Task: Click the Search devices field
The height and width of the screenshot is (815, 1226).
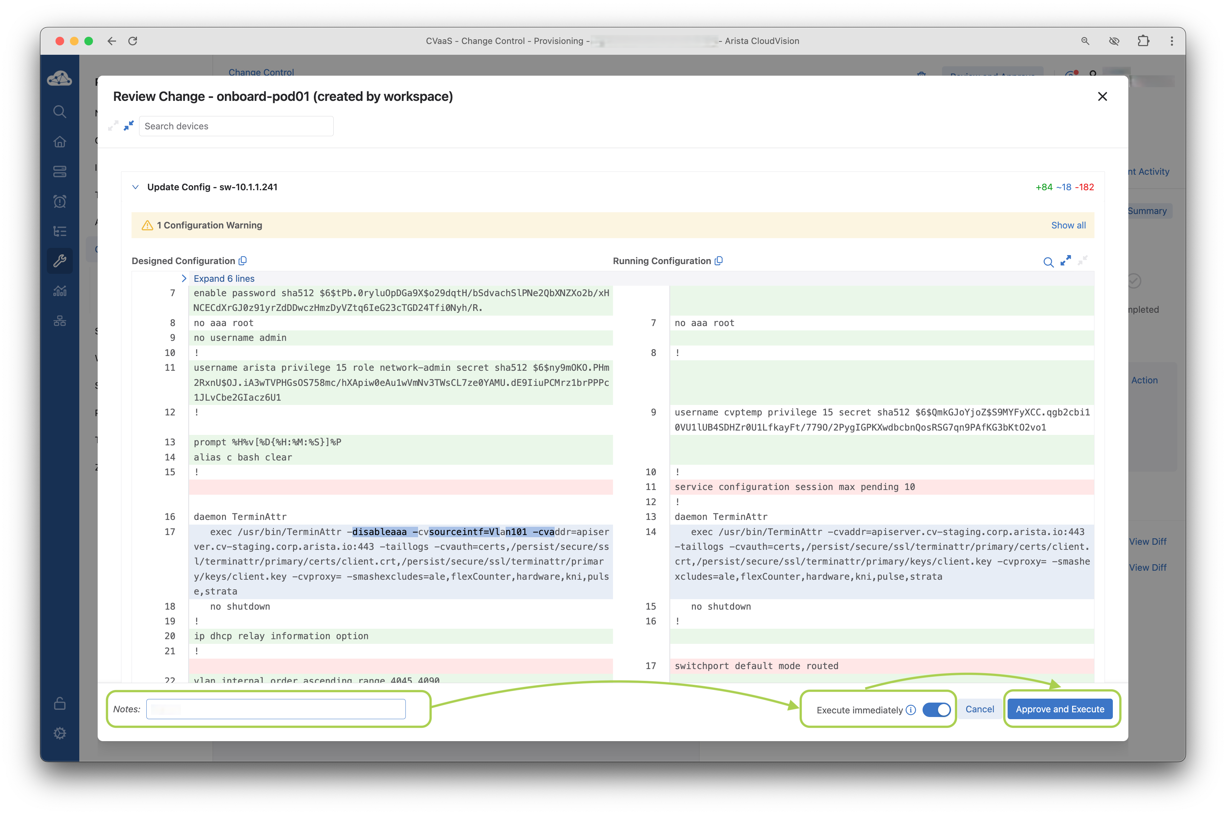Action: pos(236,126)
